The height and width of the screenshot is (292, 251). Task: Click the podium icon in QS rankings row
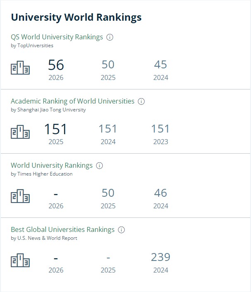20,68
